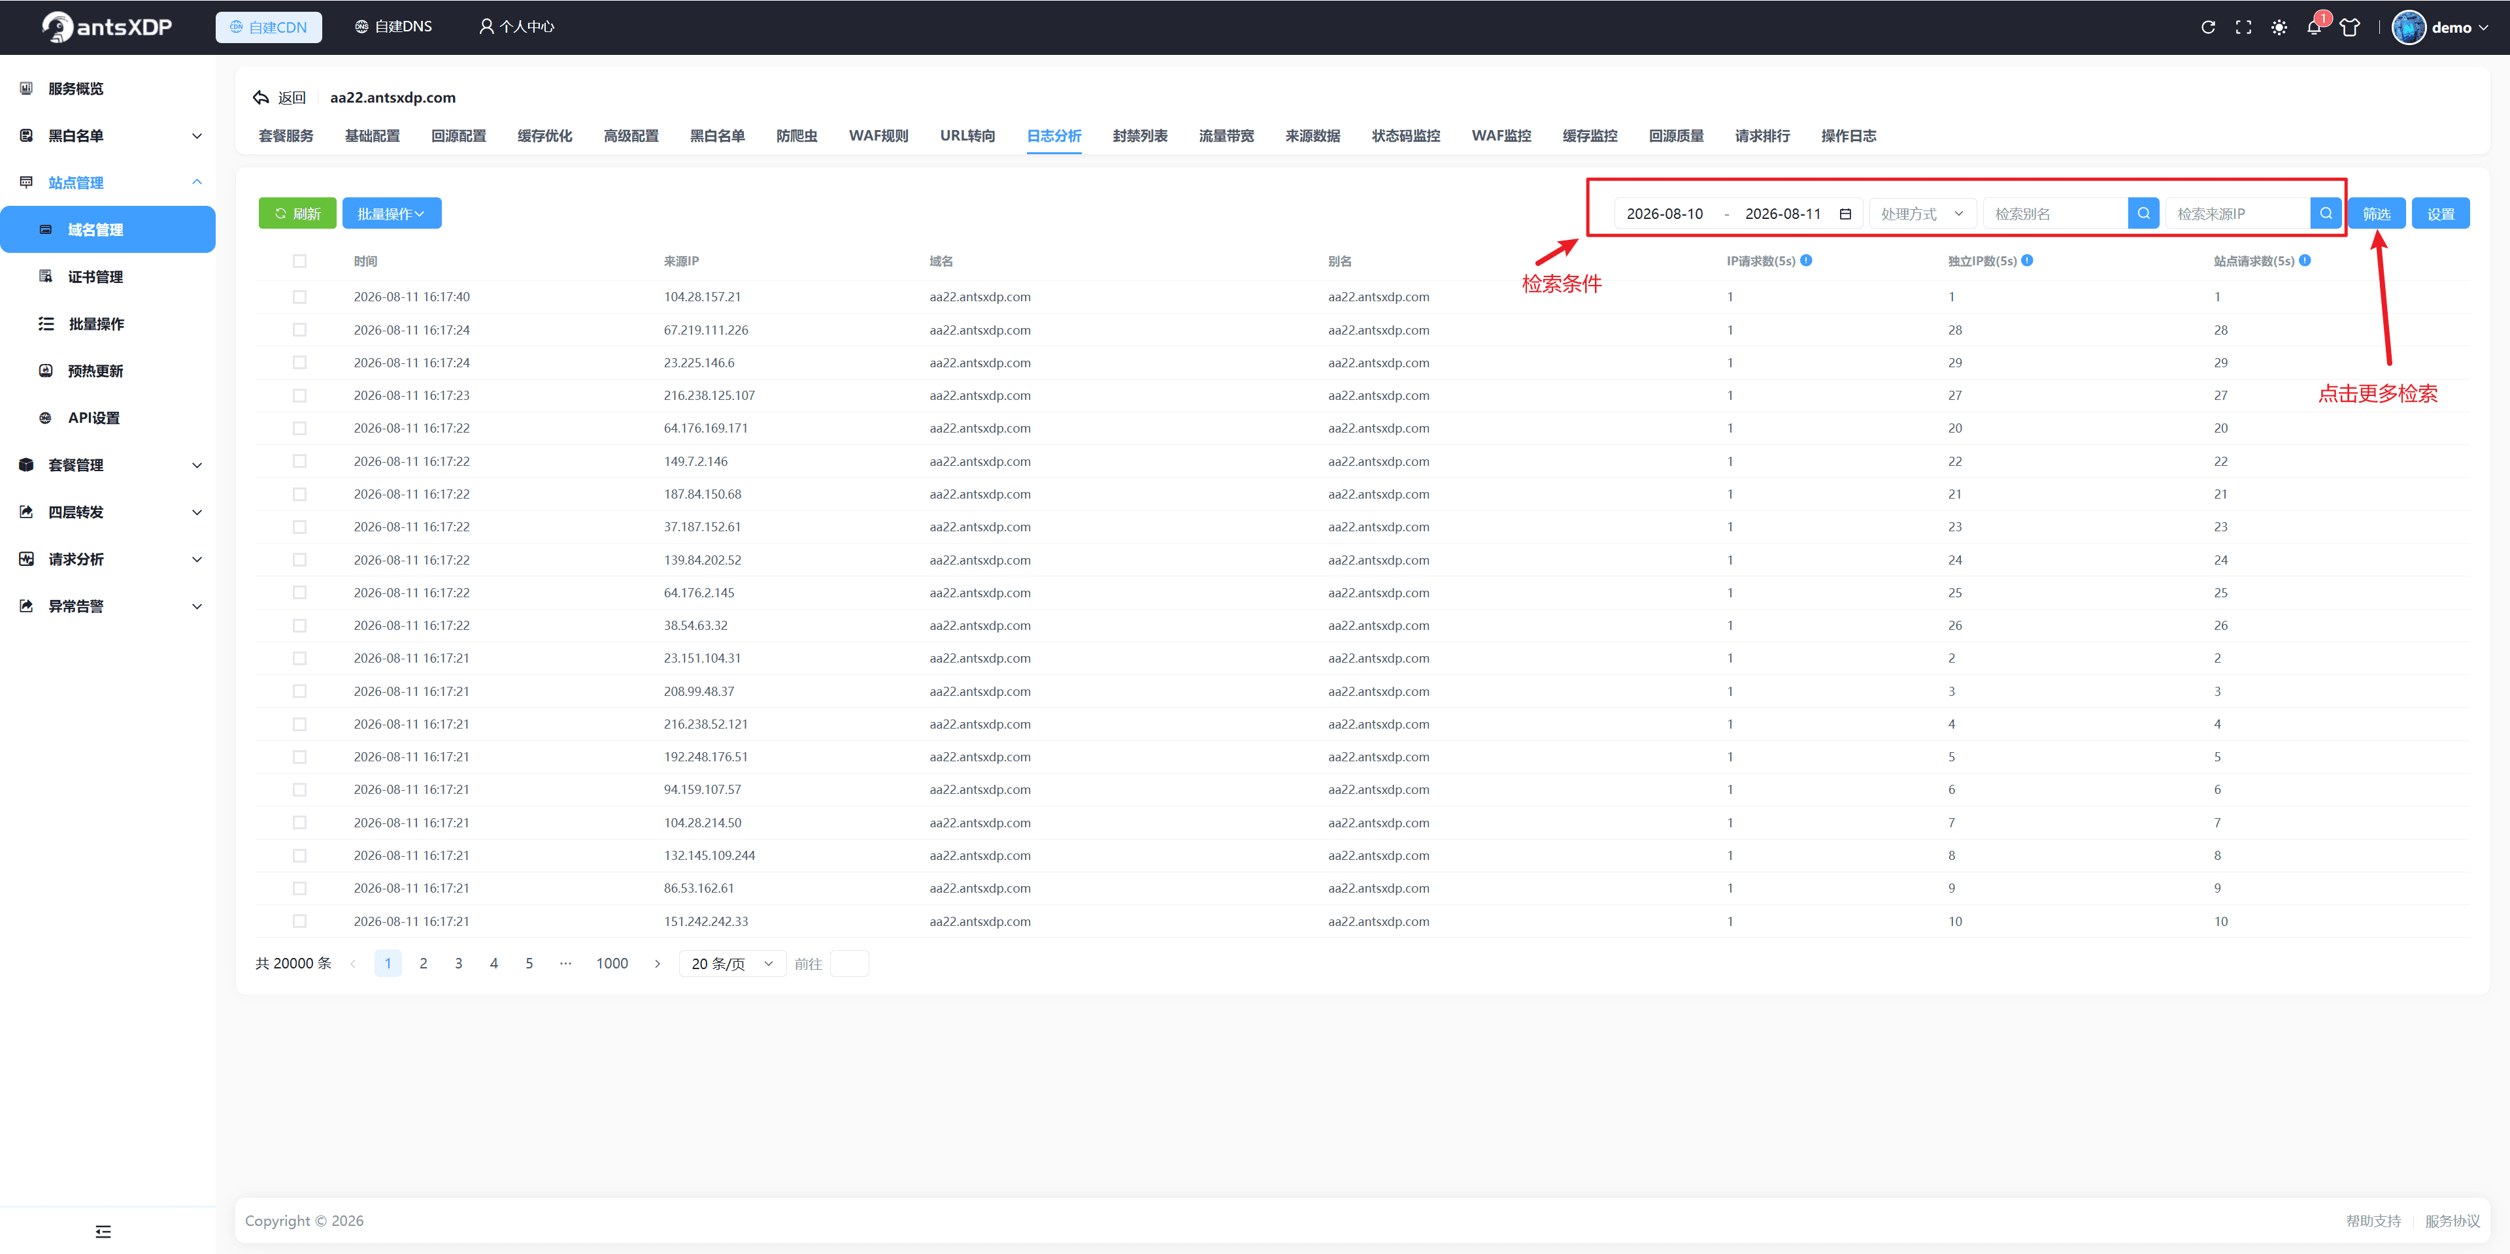Screen dimensions: 2510x1254
Task: Click the 筛选 filter button
Action: tap(2375, 214)
